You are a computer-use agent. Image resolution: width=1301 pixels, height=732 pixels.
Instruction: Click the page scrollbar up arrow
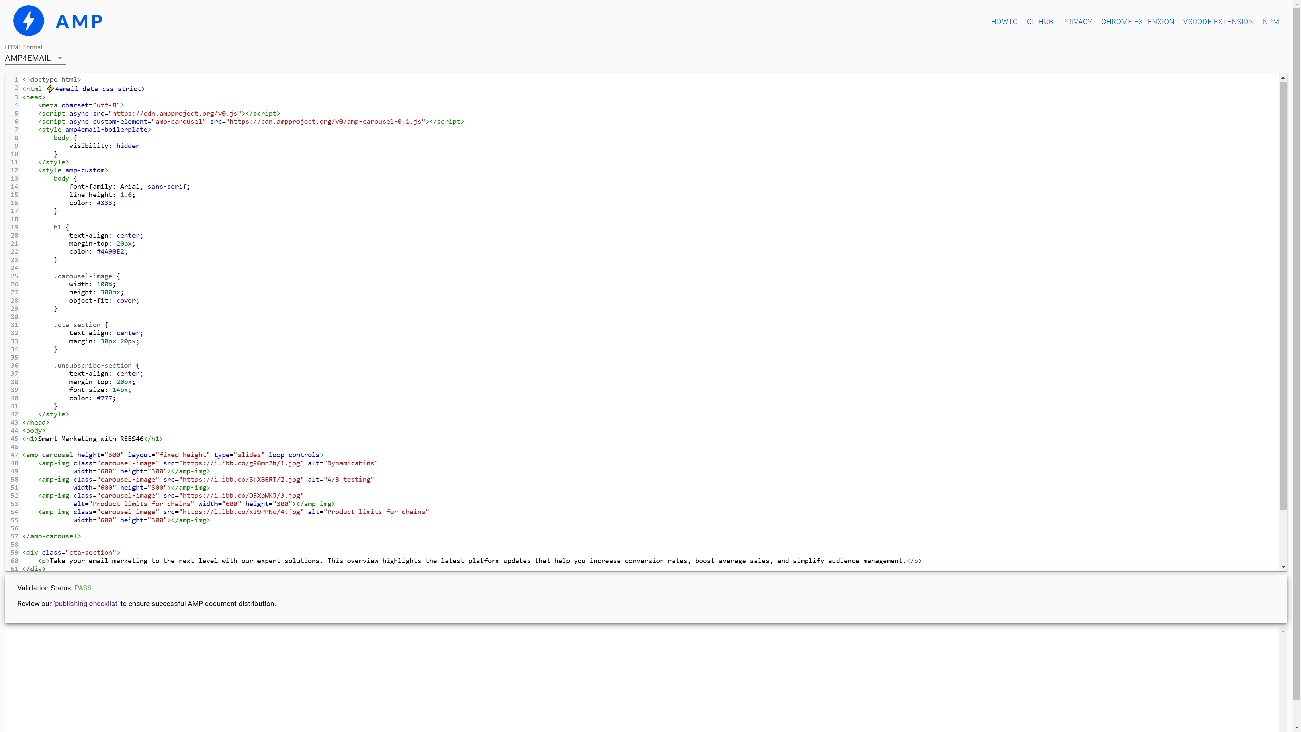pyautogui.click(x=1297, y=4)
